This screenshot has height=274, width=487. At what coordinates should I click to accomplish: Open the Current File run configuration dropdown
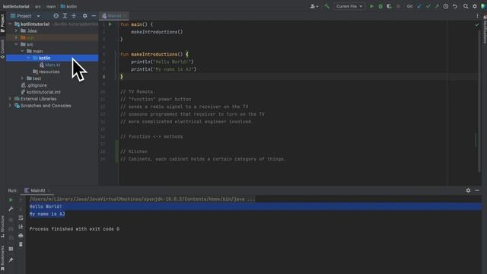point(349,6)
